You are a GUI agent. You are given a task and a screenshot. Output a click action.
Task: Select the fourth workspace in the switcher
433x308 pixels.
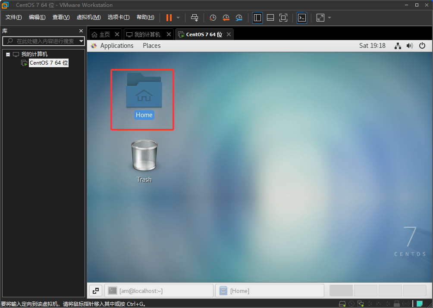[415, 291]
